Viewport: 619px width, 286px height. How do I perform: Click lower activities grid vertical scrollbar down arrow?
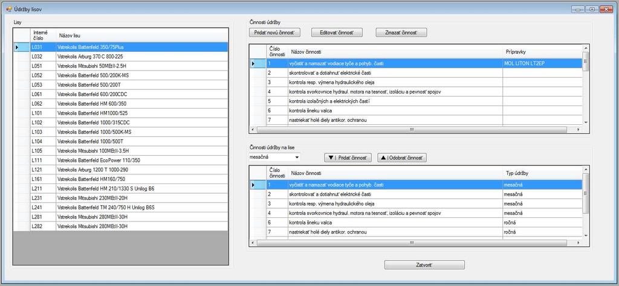point(586,235)
